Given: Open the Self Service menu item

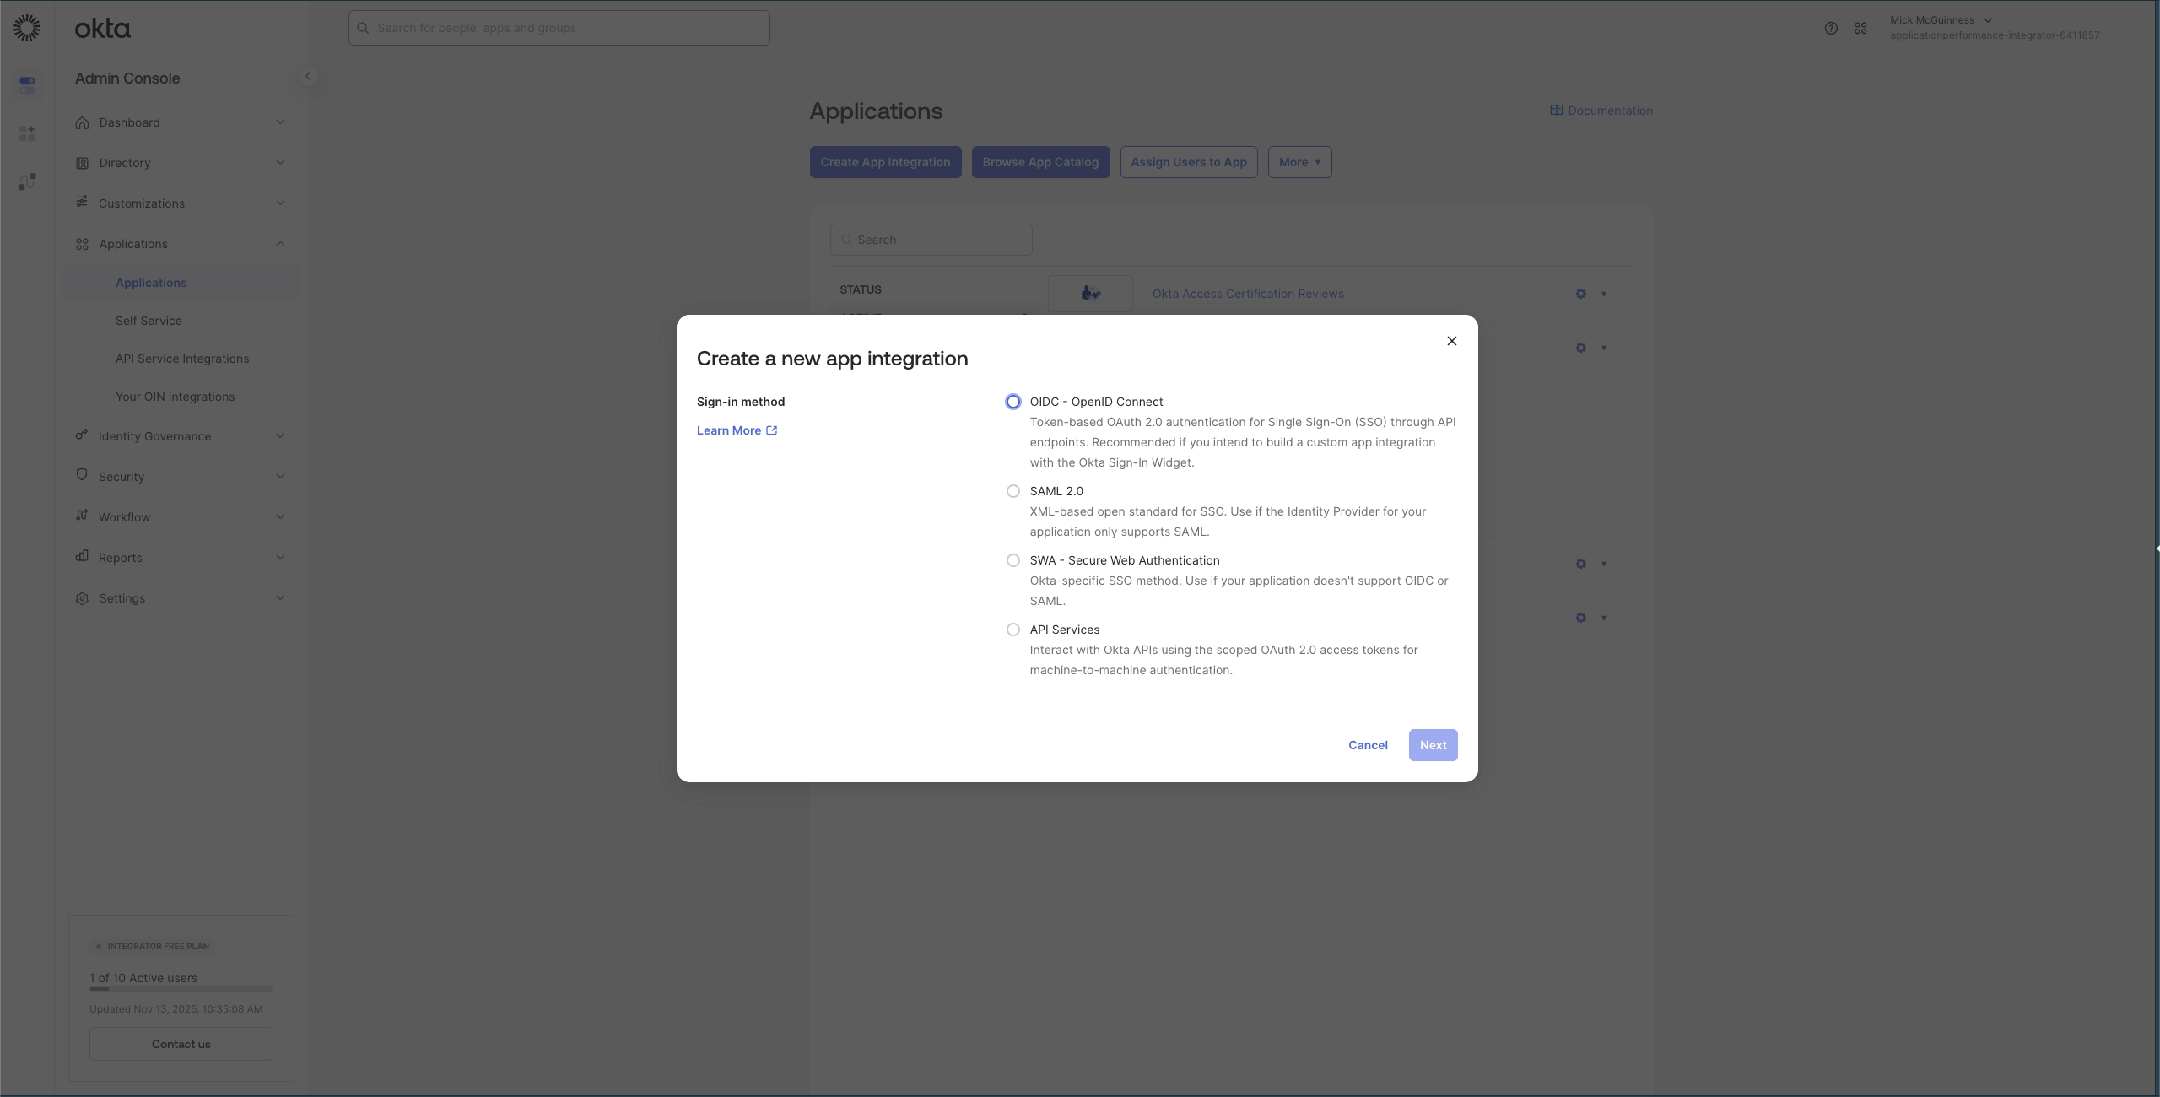Looking at the screenshot, I should [x=148, y=320].
